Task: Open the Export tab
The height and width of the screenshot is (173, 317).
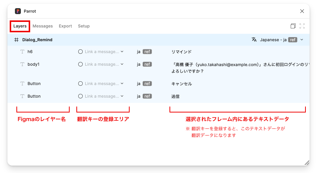Action: coord(65,26)
